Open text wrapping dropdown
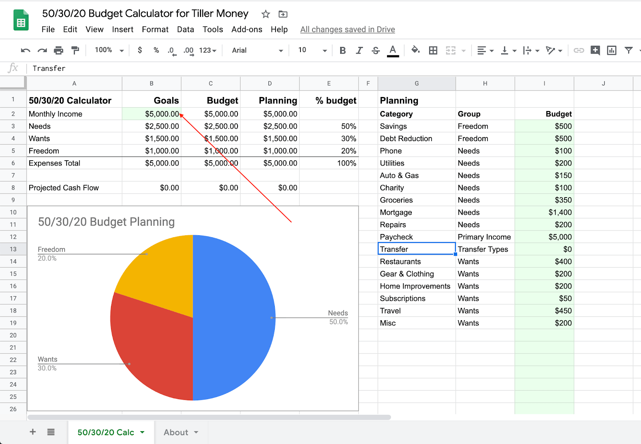This screenshot has height=444, width=641. pyautogui.click(x=531, y=50)
